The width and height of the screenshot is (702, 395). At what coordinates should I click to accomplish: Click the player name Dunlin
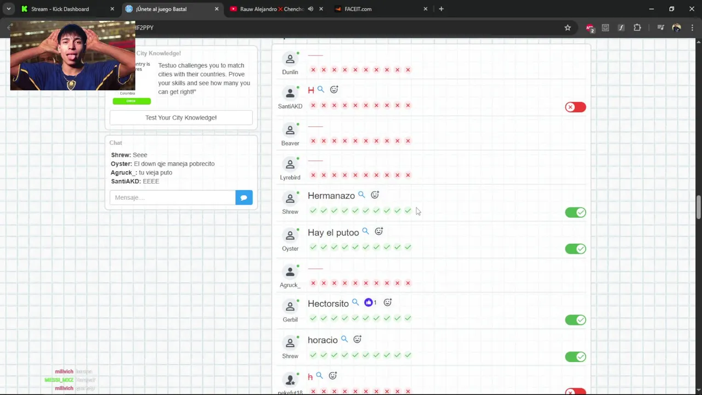coord(290,72)
